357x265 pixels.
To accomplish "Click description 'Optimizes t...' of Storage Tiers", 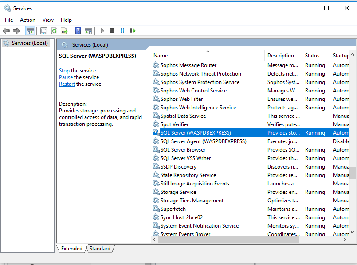I will 282,200.
